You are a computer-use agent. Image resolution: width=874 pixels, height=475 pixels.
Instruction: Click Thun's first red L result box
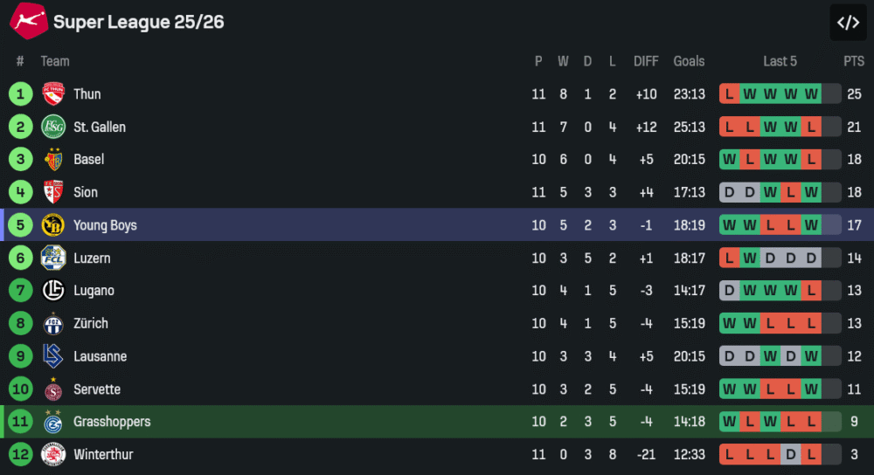[x=730, y=94]
